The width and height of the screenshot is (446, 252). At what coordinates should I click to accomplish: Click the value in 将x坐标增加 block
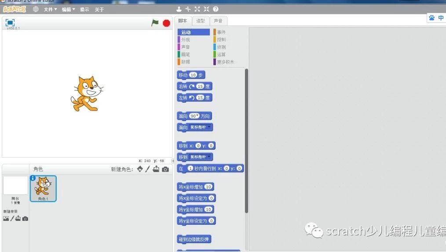(x=208, y=187)
